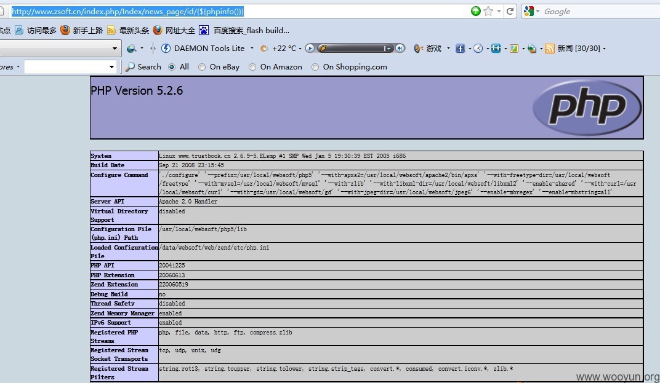This screenshot has height=383, width=660.
Task: Click the PHP logo image
Action: point(587,107)
